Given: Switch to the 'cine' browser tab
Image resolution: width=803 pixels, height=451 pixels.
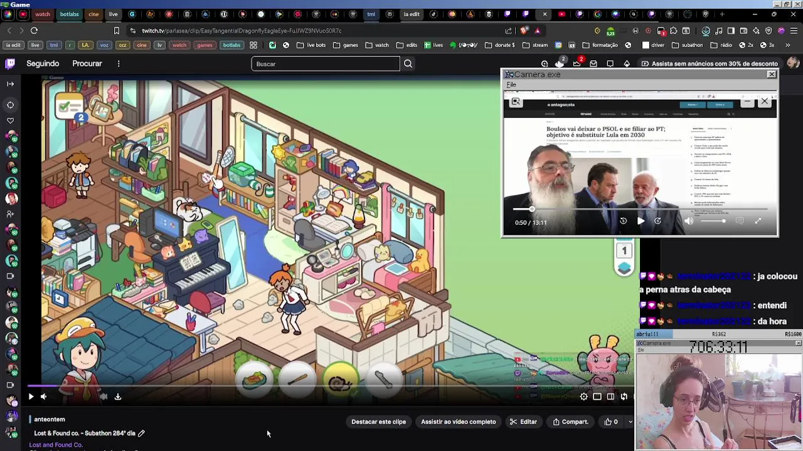Looking at the screenshot, I should [x=93, y=14].
